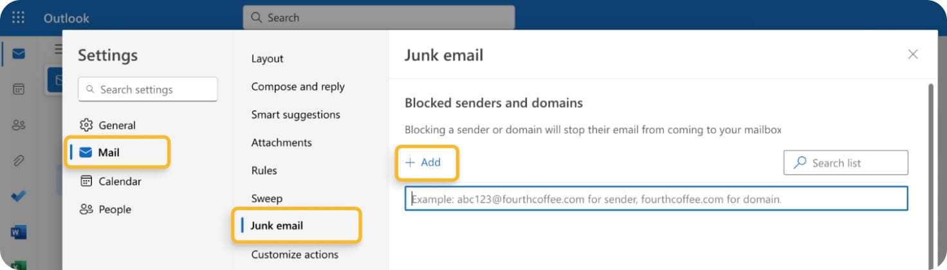Screen dimensions: 947x270
Task: Open Calendar settings category
Action: tap(110, 181)
